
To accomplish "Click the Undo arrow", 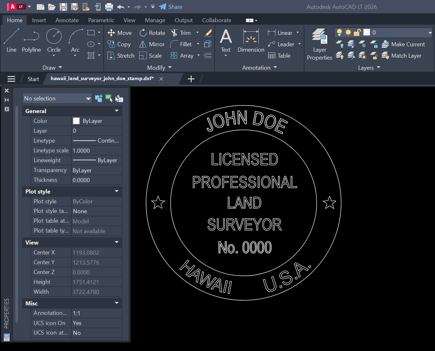I will [120, 7].
